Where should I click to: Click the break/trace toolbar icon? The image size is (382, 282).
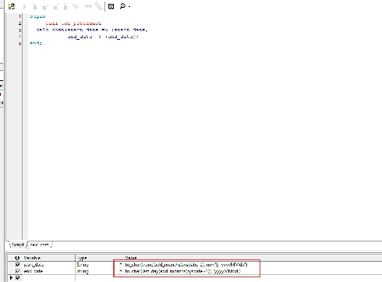99,6
